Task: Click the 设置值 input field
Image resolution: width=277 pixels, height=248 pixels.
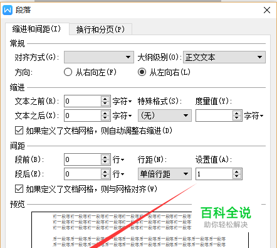Action: pos(214,174)
